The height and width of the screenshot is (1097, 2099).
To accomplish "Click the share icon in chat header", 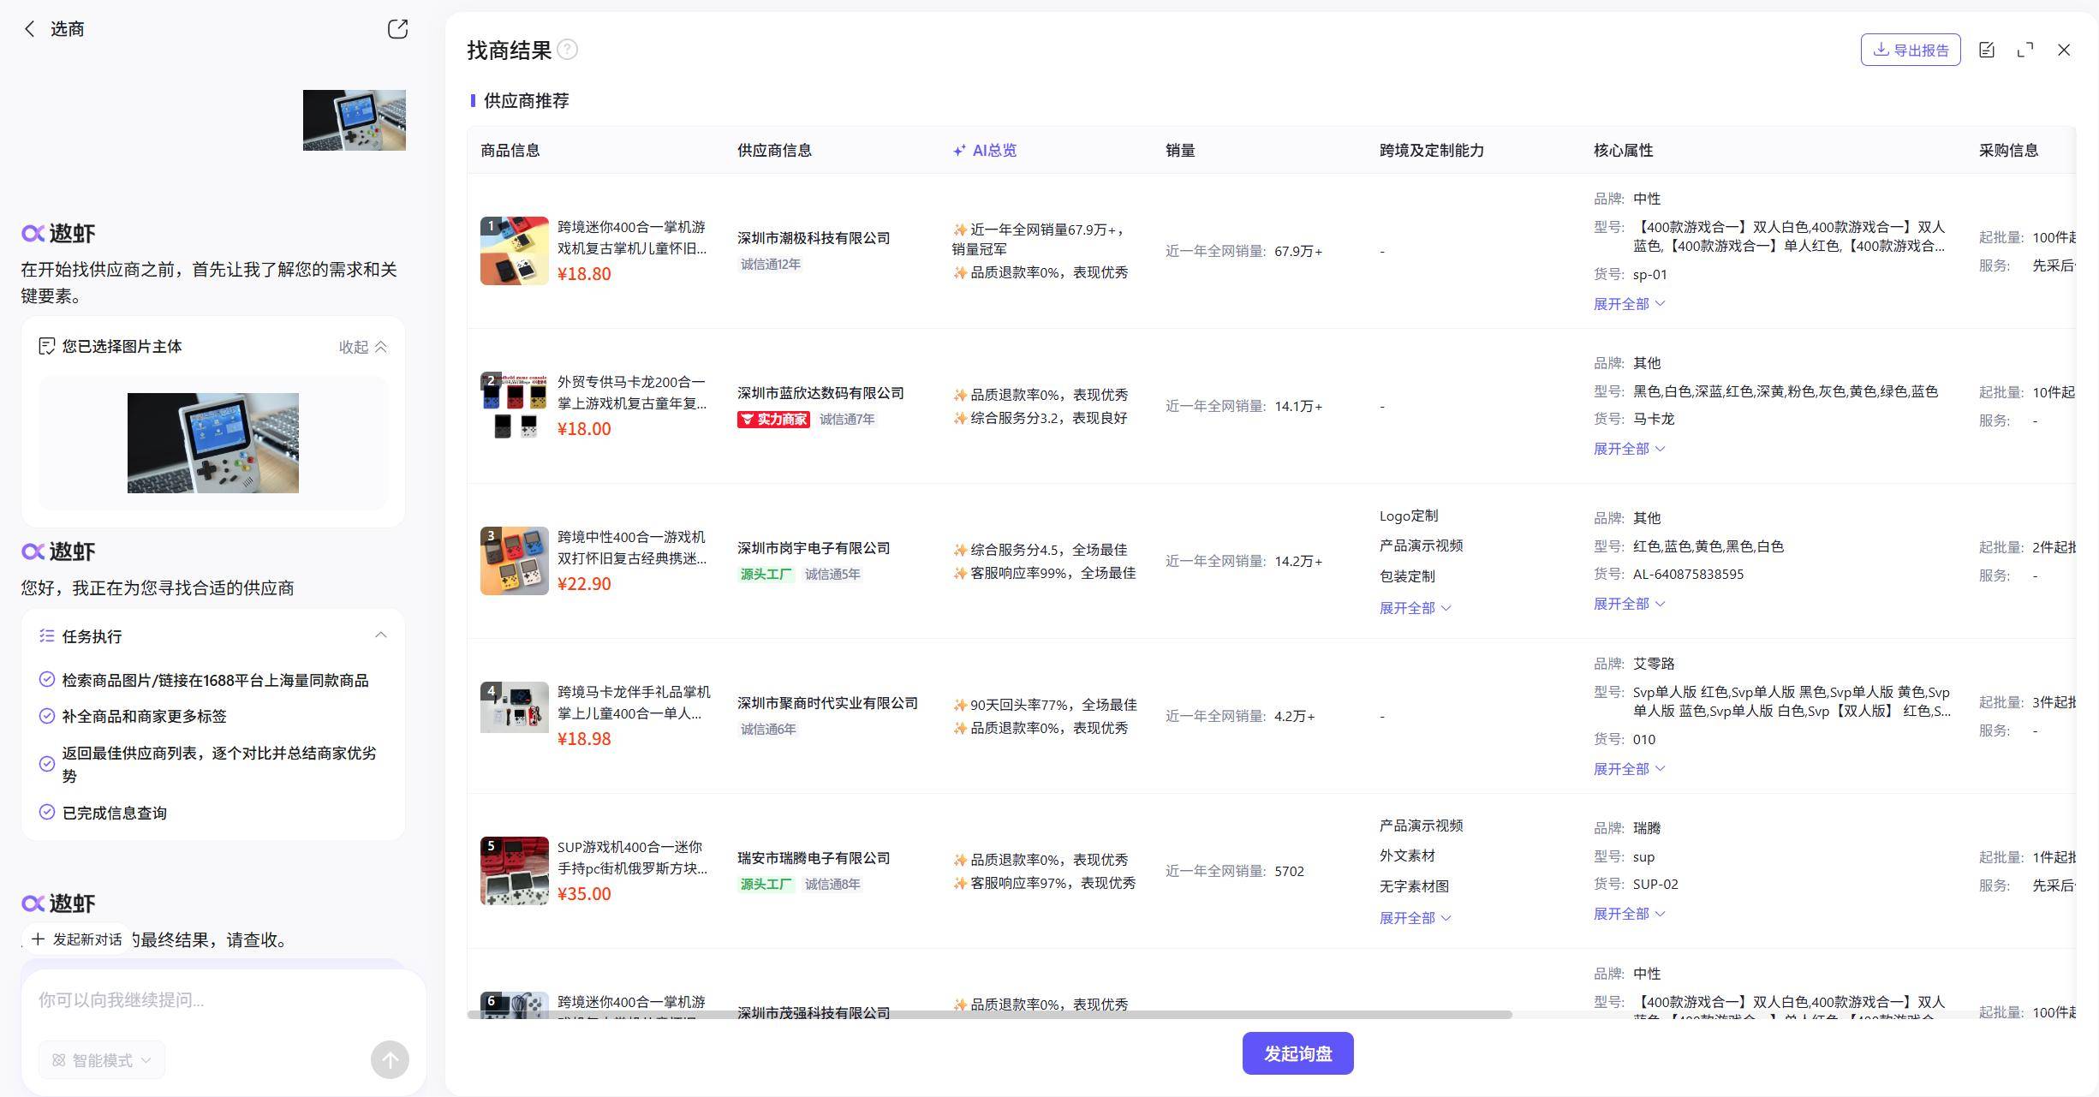I will pyautogui.click(x=397, y=29).
